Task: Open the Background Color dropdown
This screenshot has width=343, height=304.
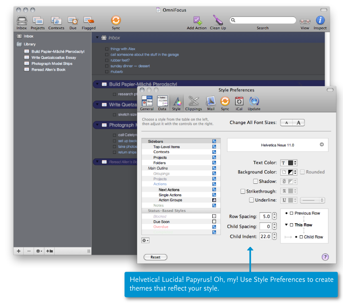Action: (x=295, y=172)
